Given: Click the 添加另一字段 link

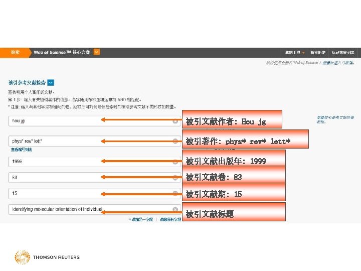Looking at the screenshot, I should [141, 220].
